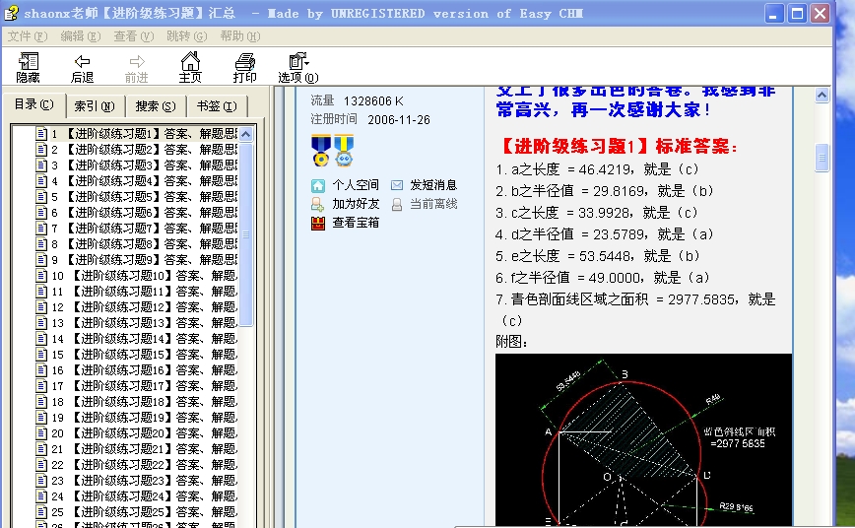Click the contents tree scroll-up arrow

click(246, 134)
